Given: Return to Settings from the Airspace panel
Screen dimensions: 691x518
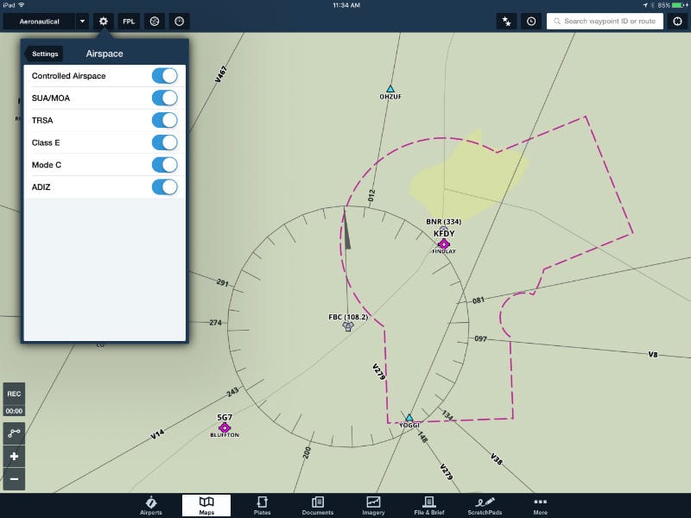Looking at the screenshot, I should [x=44, y=53].
